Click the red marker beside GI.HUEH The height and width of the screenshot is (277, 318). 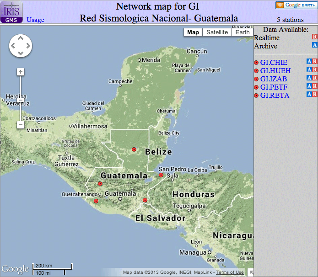point(256,71)
